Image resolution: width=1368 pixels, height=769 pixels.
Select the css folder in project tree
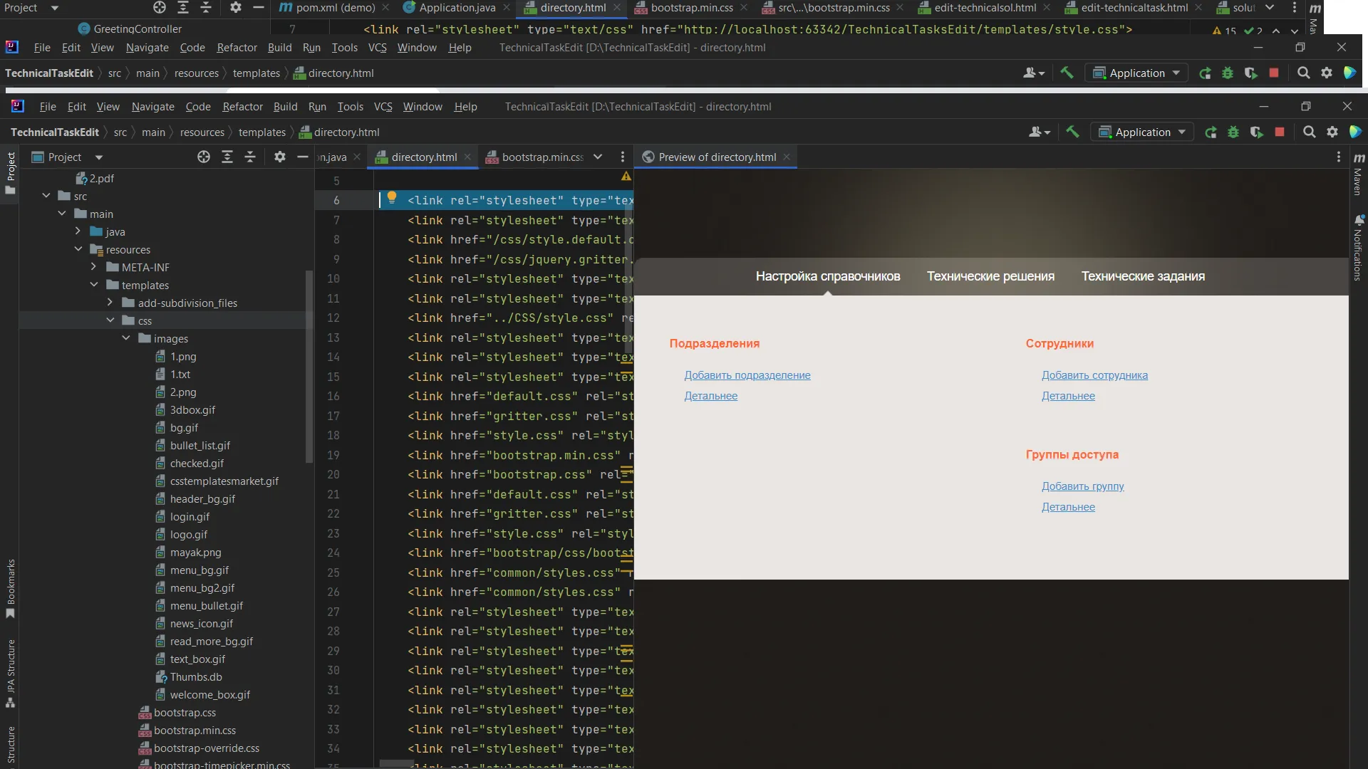[145, 321]
